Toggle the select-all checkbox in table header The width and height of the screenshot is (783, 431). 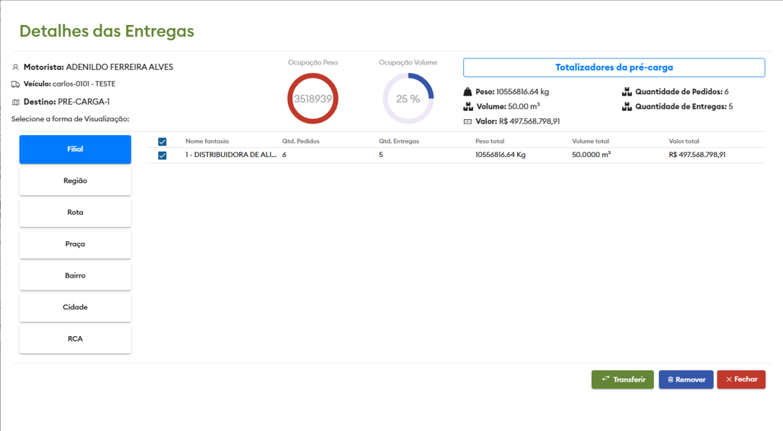coord(162,142)
